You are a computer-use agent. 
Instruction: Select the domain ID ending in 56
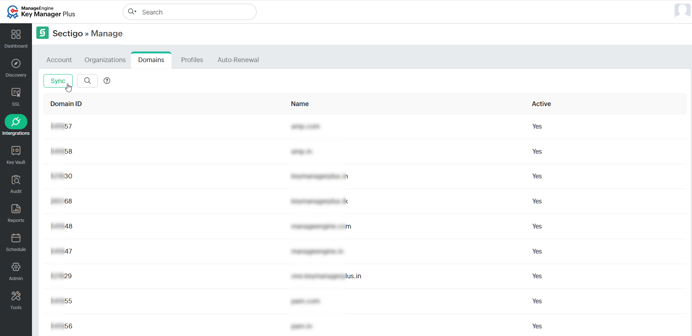(61, 326)
